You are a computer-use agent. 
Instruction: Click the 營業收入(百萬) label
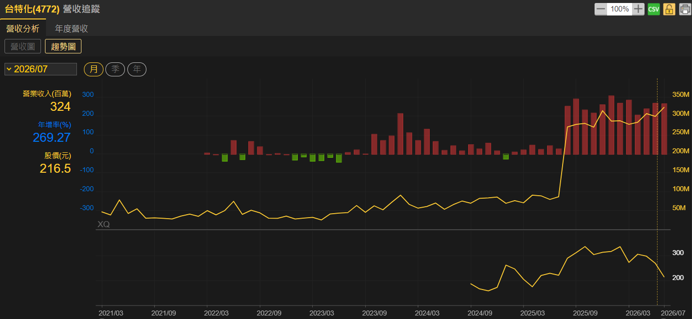pyautogui.click(x=47, y=93)
